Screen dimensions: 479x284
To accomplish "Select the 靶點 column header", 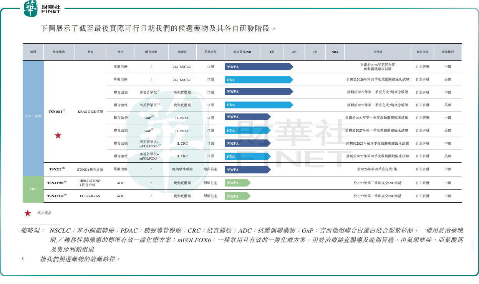I will [x=90, y=52].
